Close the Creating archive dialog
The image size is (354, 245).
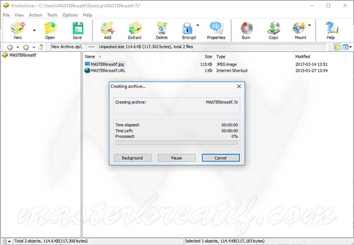(239, 86)
